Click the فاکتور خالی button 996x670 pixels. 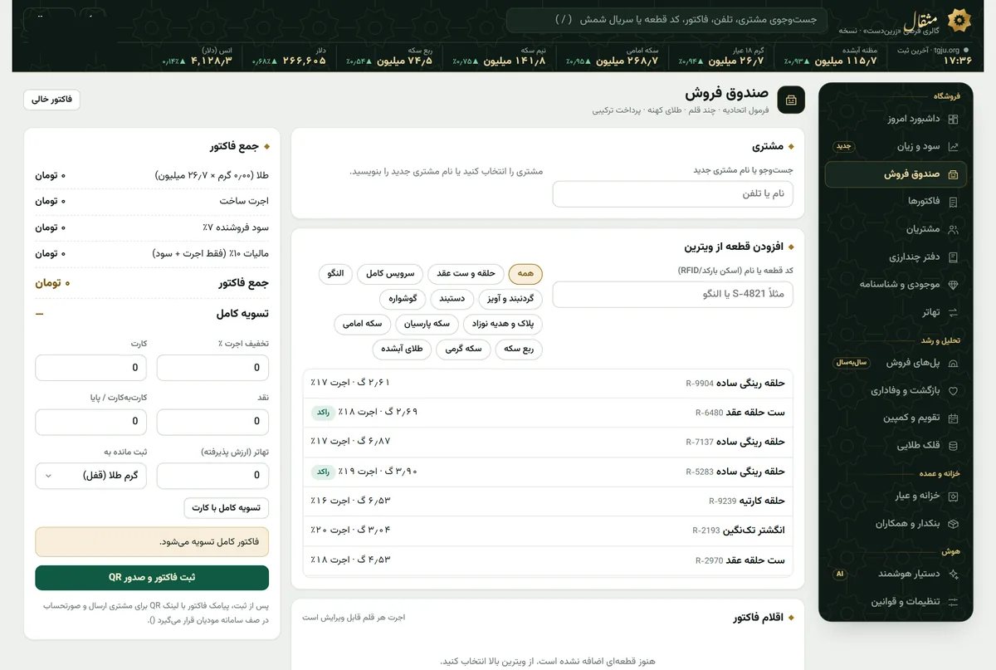coord(51,100)
